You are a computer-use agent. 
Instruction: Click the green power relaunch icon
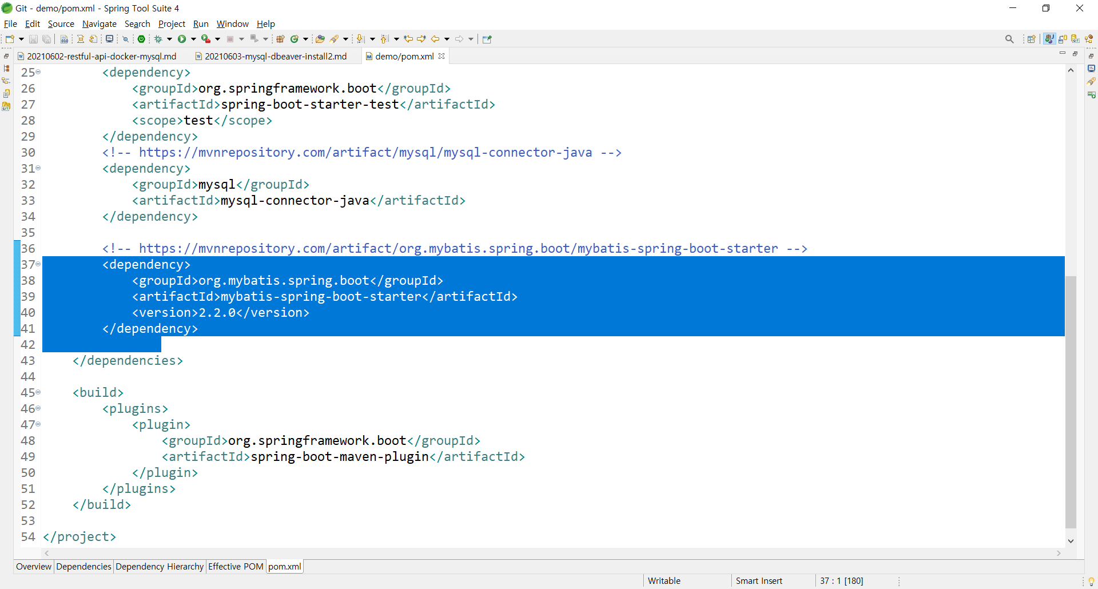(x=141, y=39)
